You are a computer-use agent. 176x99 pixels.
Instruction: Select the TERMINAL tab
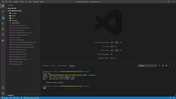tap(72, 66)
